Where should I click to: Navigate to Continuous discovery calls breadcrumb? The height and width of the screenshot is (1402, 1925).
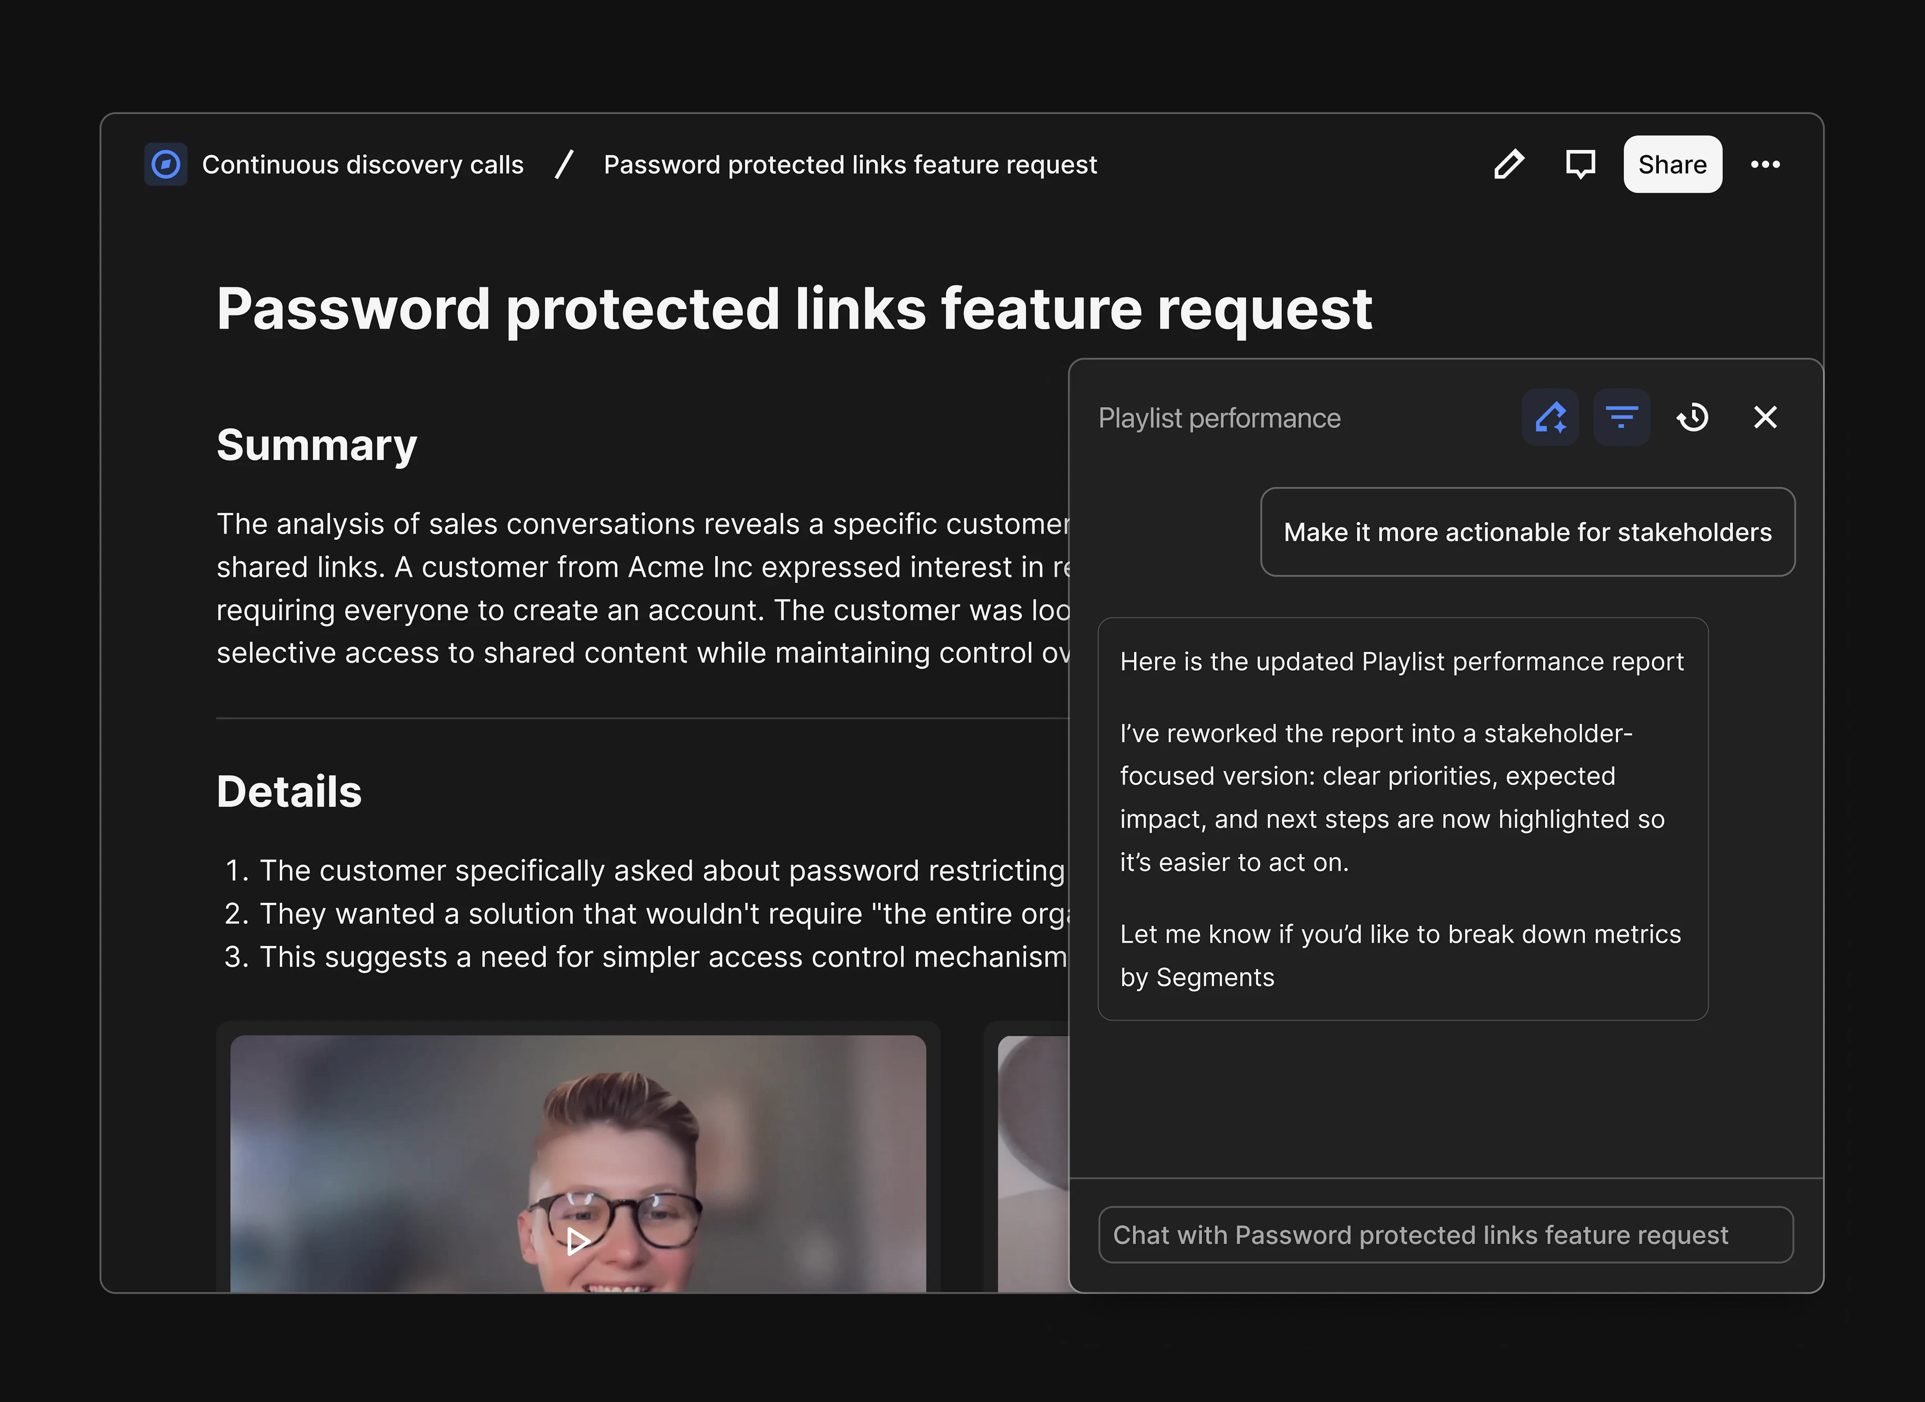point(362,164)
